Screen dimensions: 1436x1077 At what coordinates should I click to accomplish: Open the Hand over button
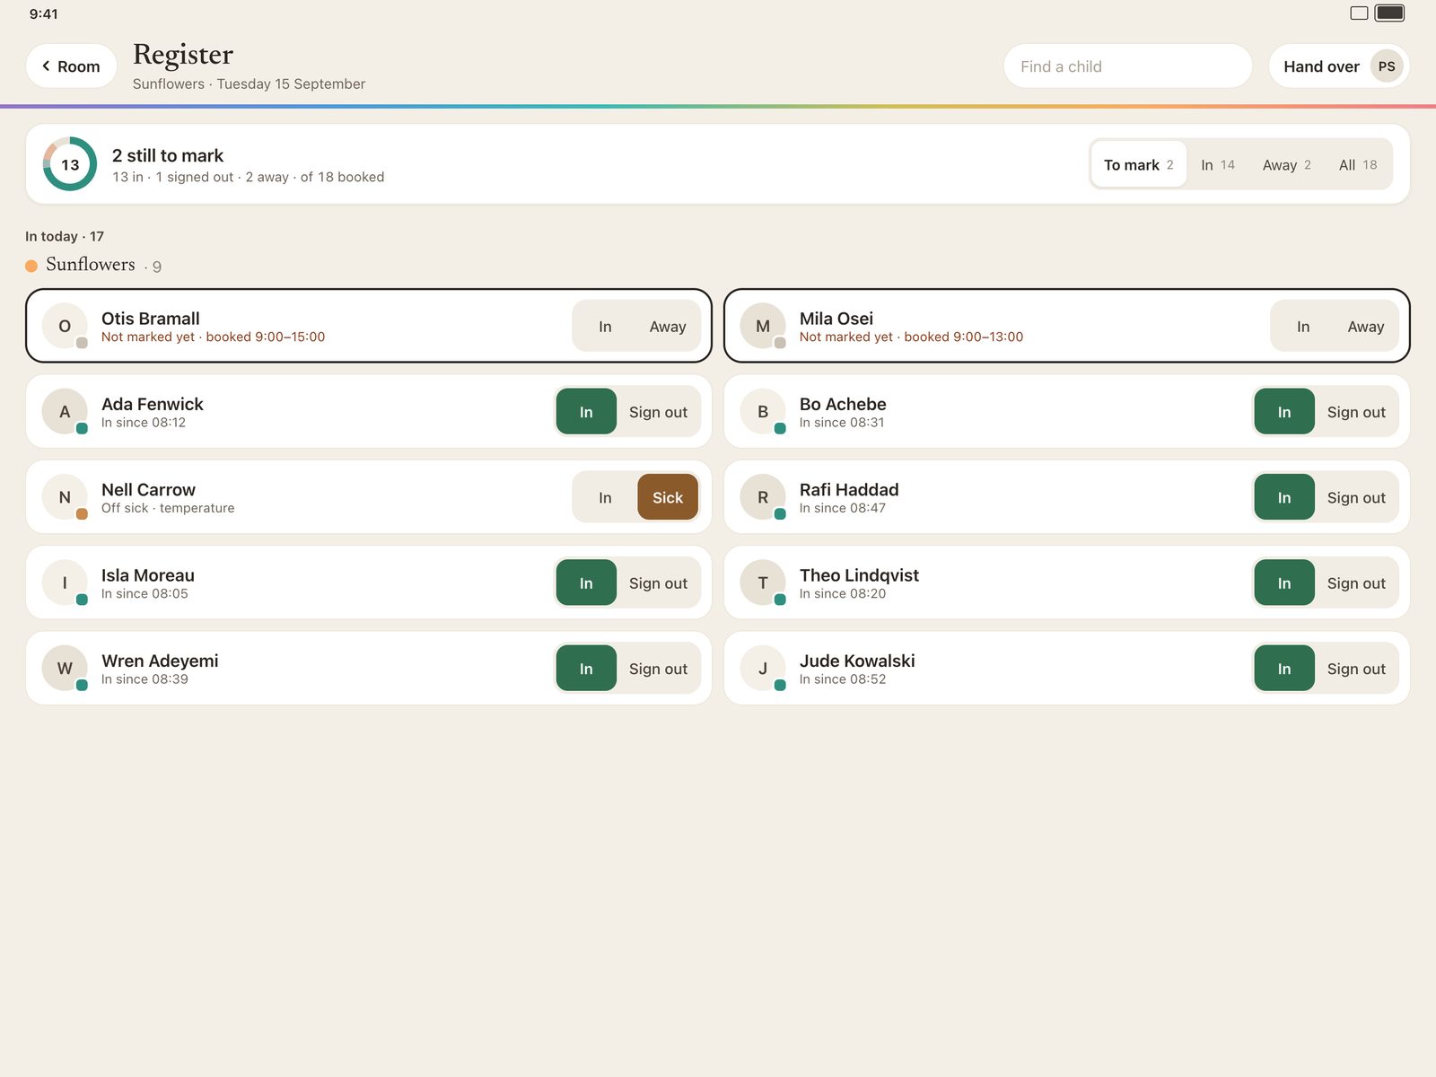pyautogui.click(x=1338, y=66)
